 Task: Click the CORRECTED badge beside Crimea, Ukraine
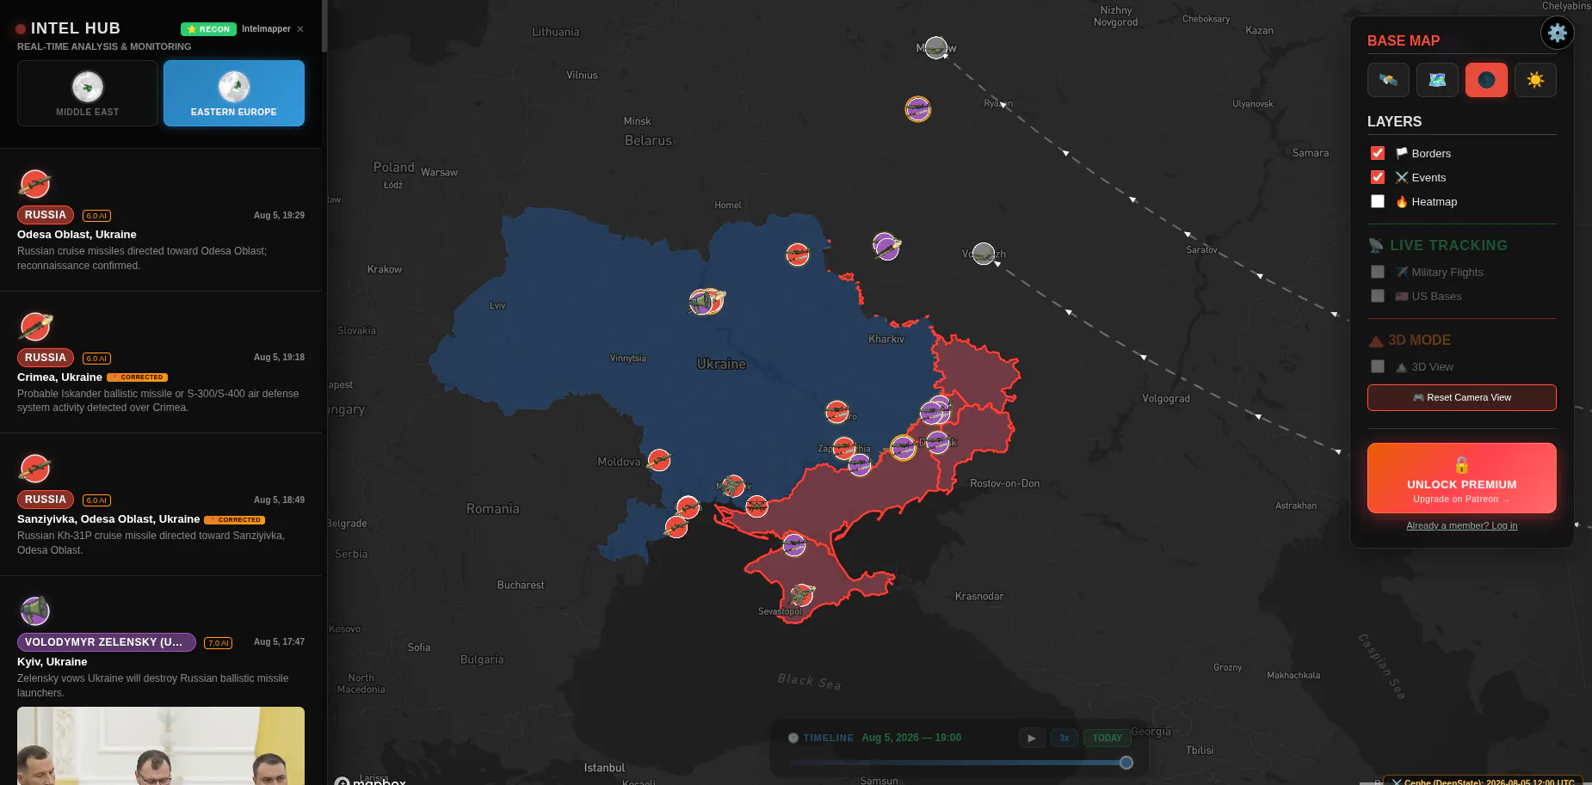138,377
